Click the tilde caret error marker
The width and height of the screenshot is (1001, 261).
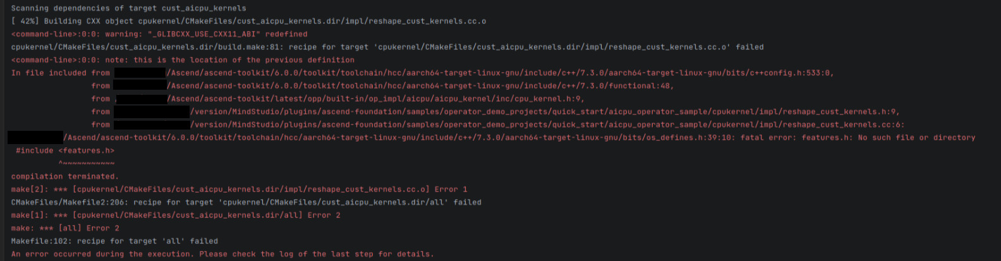tap(87, 163)
